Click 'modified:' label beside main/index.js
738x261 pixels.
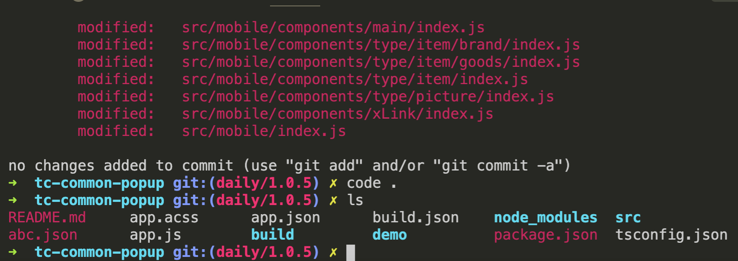coord(116,28)
